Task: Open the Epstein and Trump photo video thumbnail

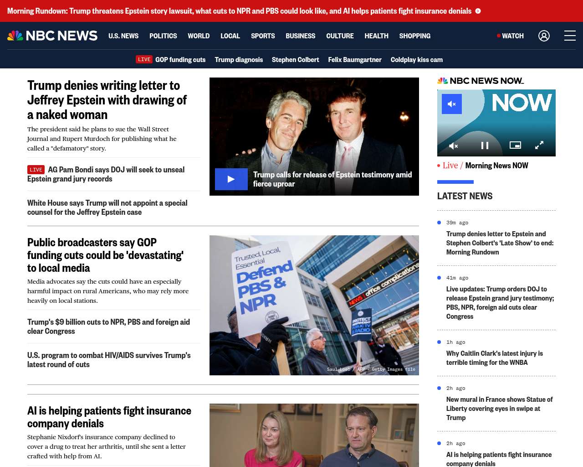Action: [x=314, y=136]
